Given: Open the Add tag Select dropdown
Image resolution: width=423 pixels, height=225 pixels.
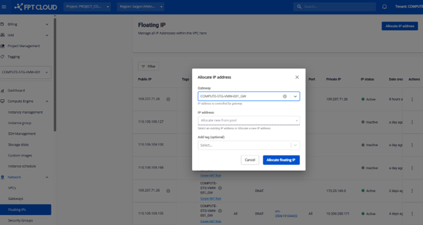Looking at the screenshot, I should tap(249, 145).
